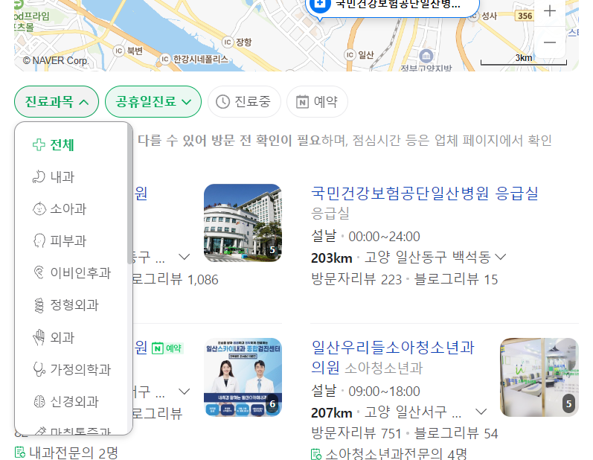The image size is (593, 460).
Task: Zoom out the map with minus button
Action: click(550, 42)
